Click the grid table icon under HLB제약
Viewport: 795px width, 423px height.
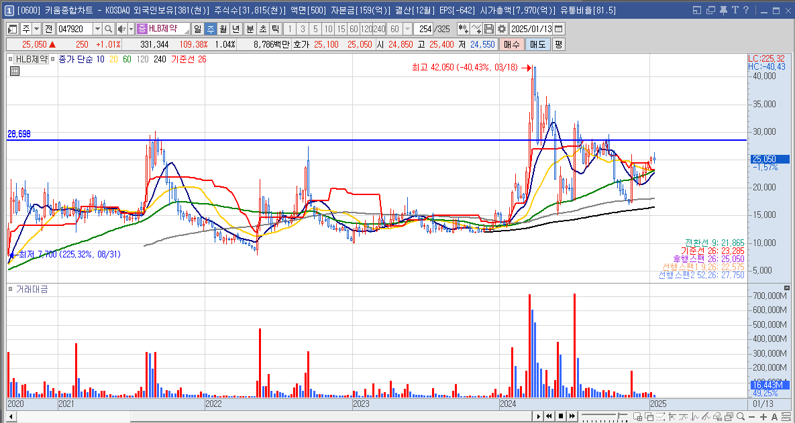click(x=15, y=71)
